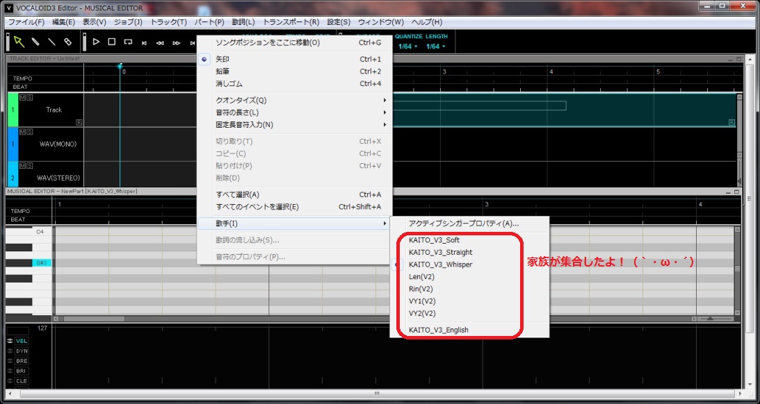
Task: Open the 編集(E) menu
Action: pos(63,22)
